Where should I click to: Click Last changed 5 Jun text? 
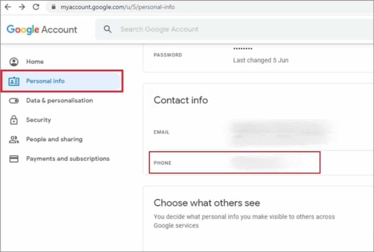pos(260,60)
